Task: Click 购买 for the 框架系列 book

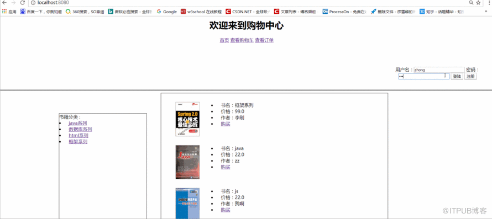Action: 226,124
